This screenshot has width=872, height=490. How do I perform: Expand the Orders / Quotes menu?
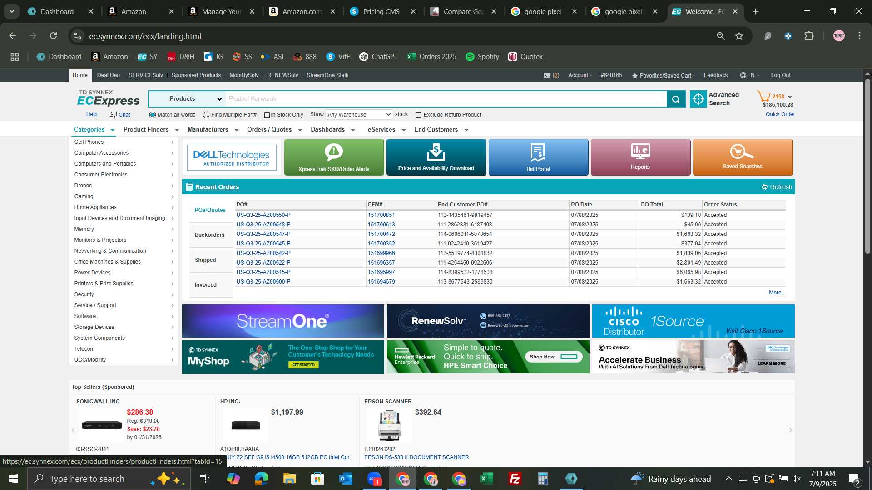pyautogui.click(x=274, y=130)
